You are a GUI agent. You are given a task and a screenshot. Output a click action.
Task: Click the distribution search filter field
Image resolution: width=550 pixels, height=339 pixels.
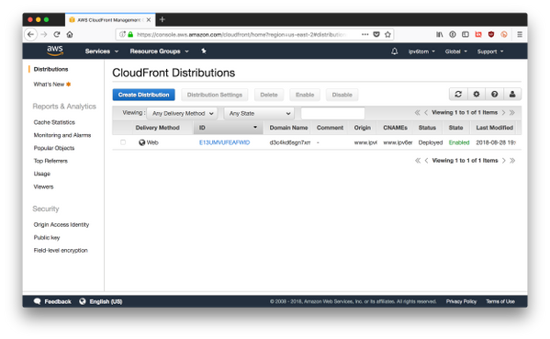[333, 113]
